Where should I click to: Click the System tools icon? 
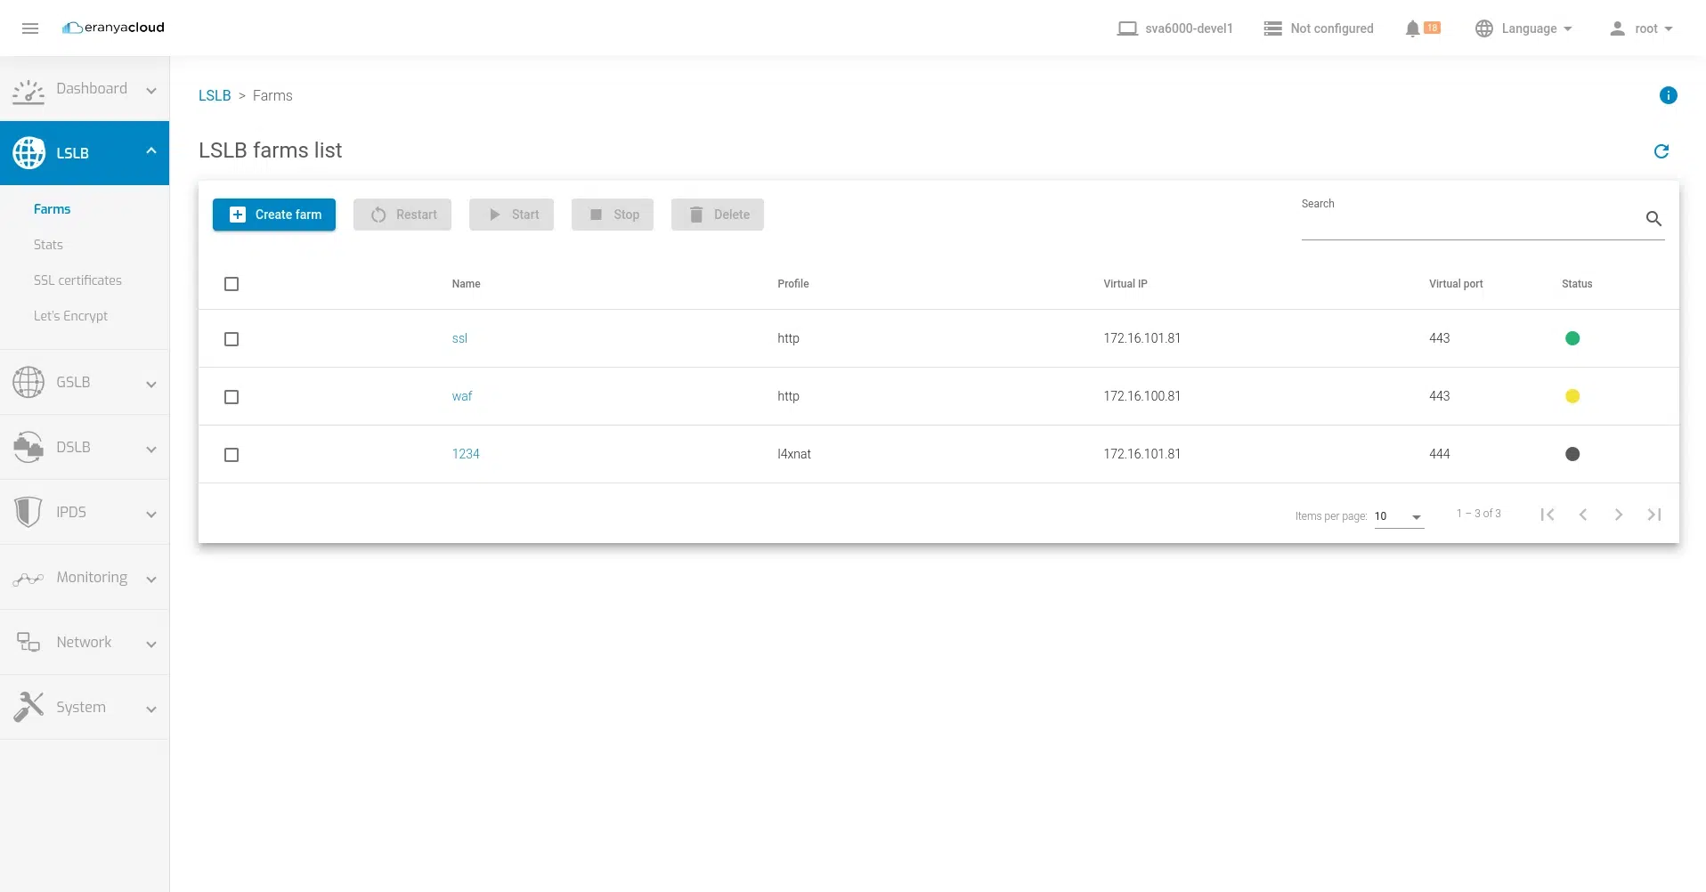28,707
